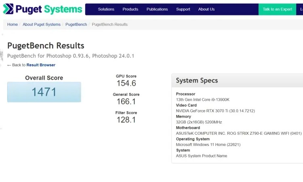Click the Puget Systems logo
The height and width of the screenshot is (182, 303).
point(43,9)
